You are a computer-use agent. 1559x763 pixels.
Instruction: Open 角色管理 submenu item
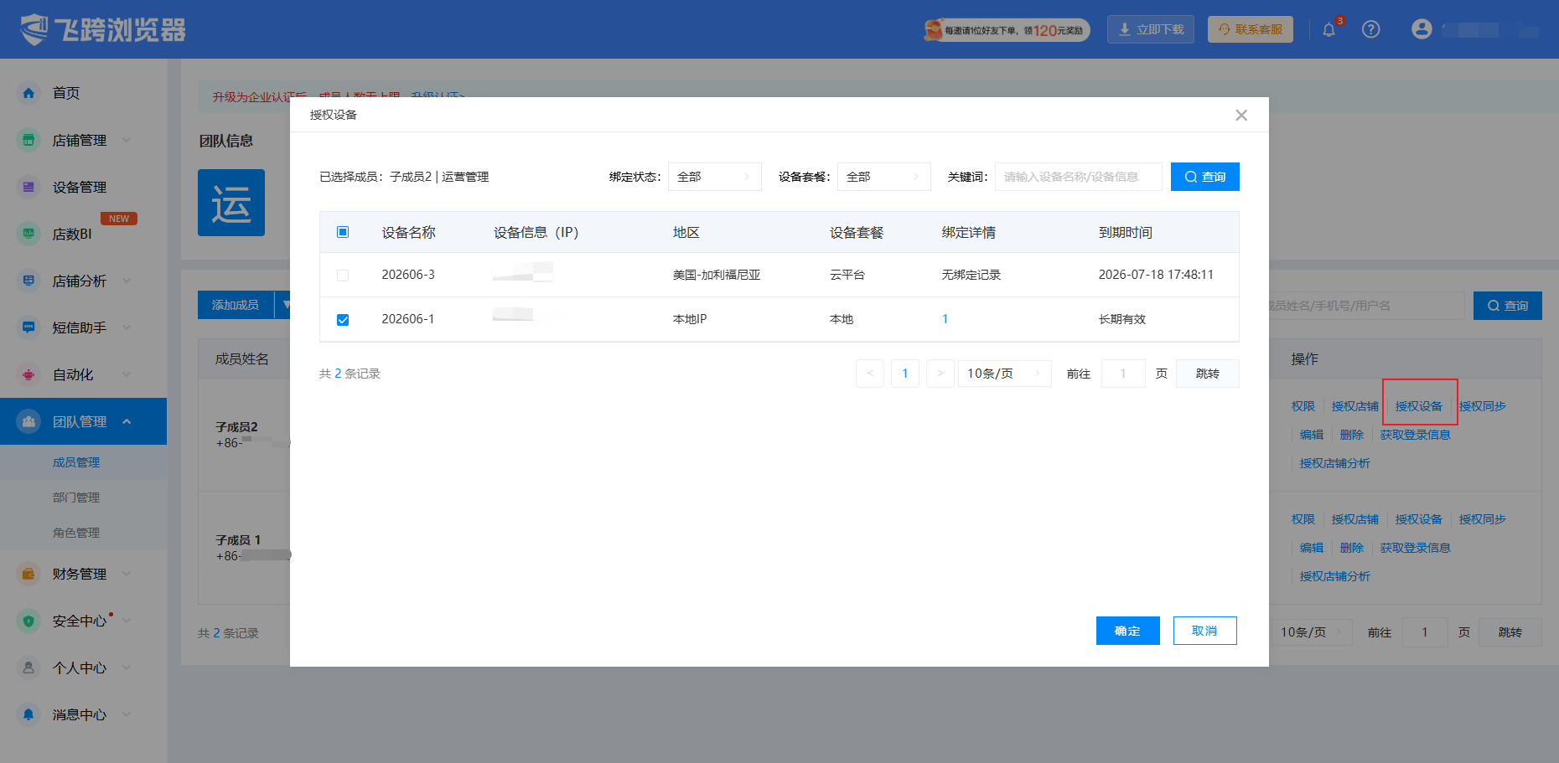click(76, 533)
